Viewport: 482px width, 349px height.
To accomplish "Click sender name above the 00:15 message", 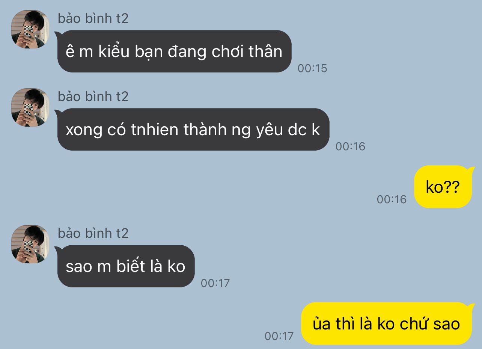I will pos(93,18).
